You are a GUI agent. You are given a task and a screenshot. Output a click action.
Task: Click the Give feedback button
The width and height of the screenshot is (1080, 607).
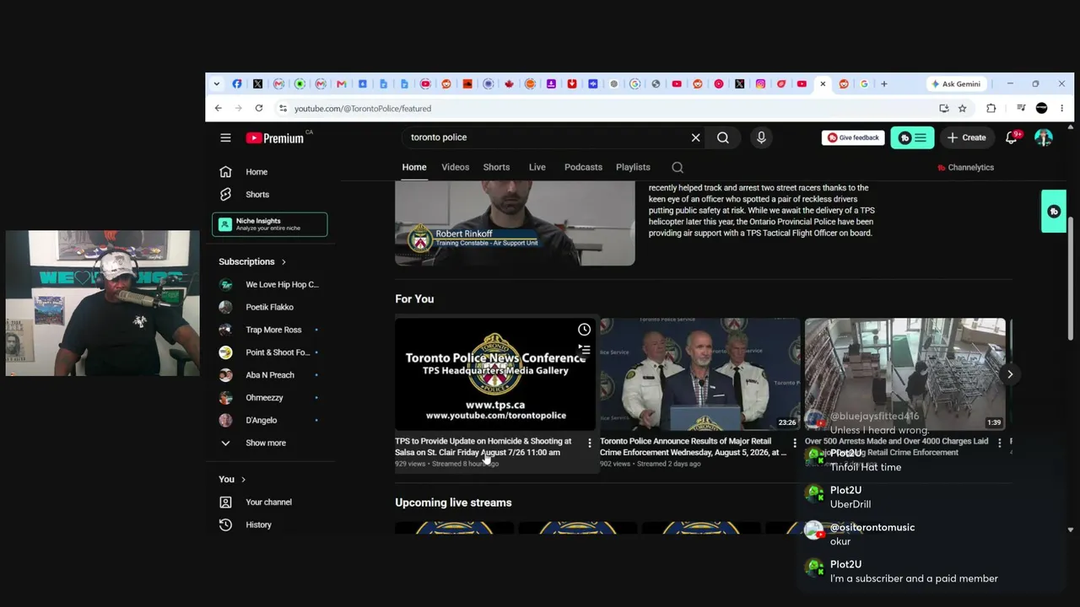tap(853, 137)
